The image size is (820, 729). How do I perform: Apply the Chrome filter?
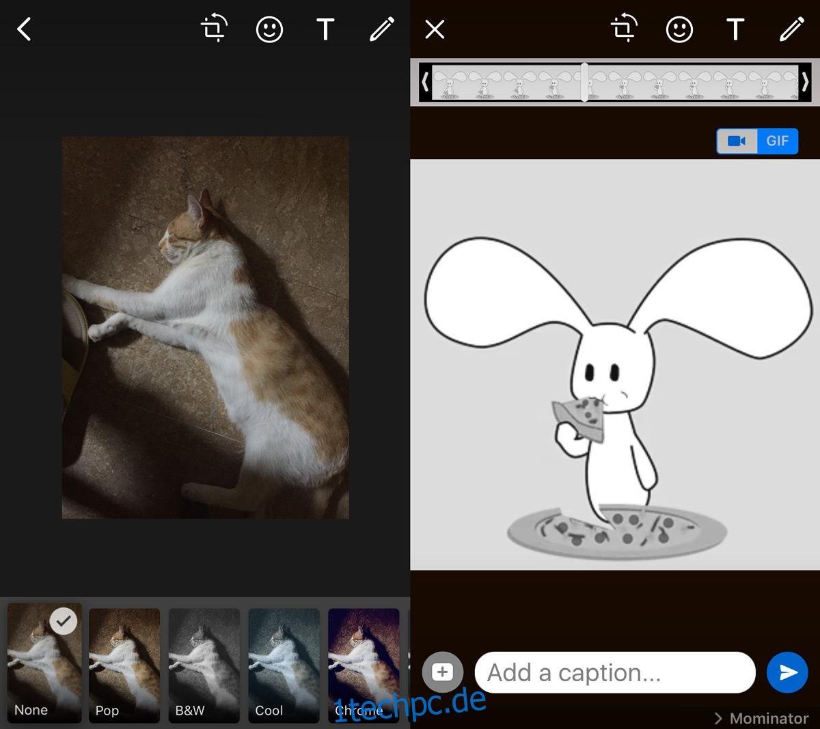pos(364,665)
